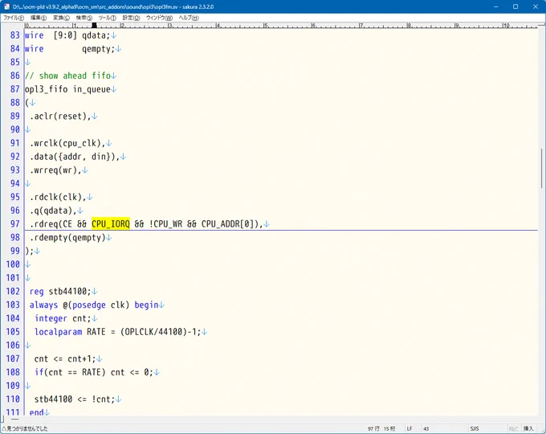Screen dimensions: 546x434
Task: Click the comment '// show ahead fifo'
Action: click(68, 76)
